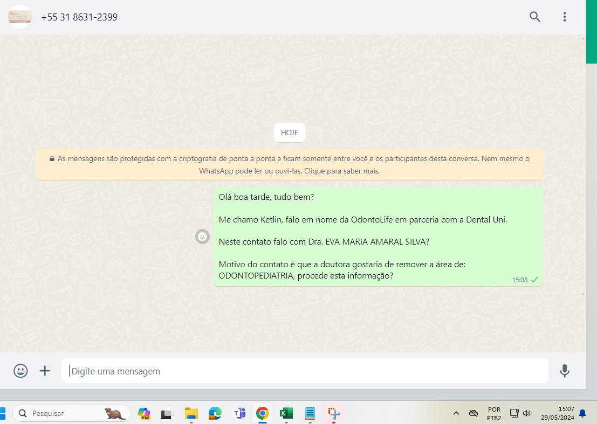The image size is (597, 424).
Task: Click the HOJE date chip
Action: (290, 133)
